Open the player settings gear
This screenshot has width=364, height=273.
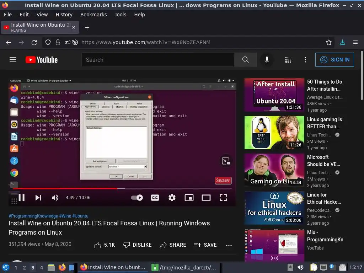(x=172, y=198)
